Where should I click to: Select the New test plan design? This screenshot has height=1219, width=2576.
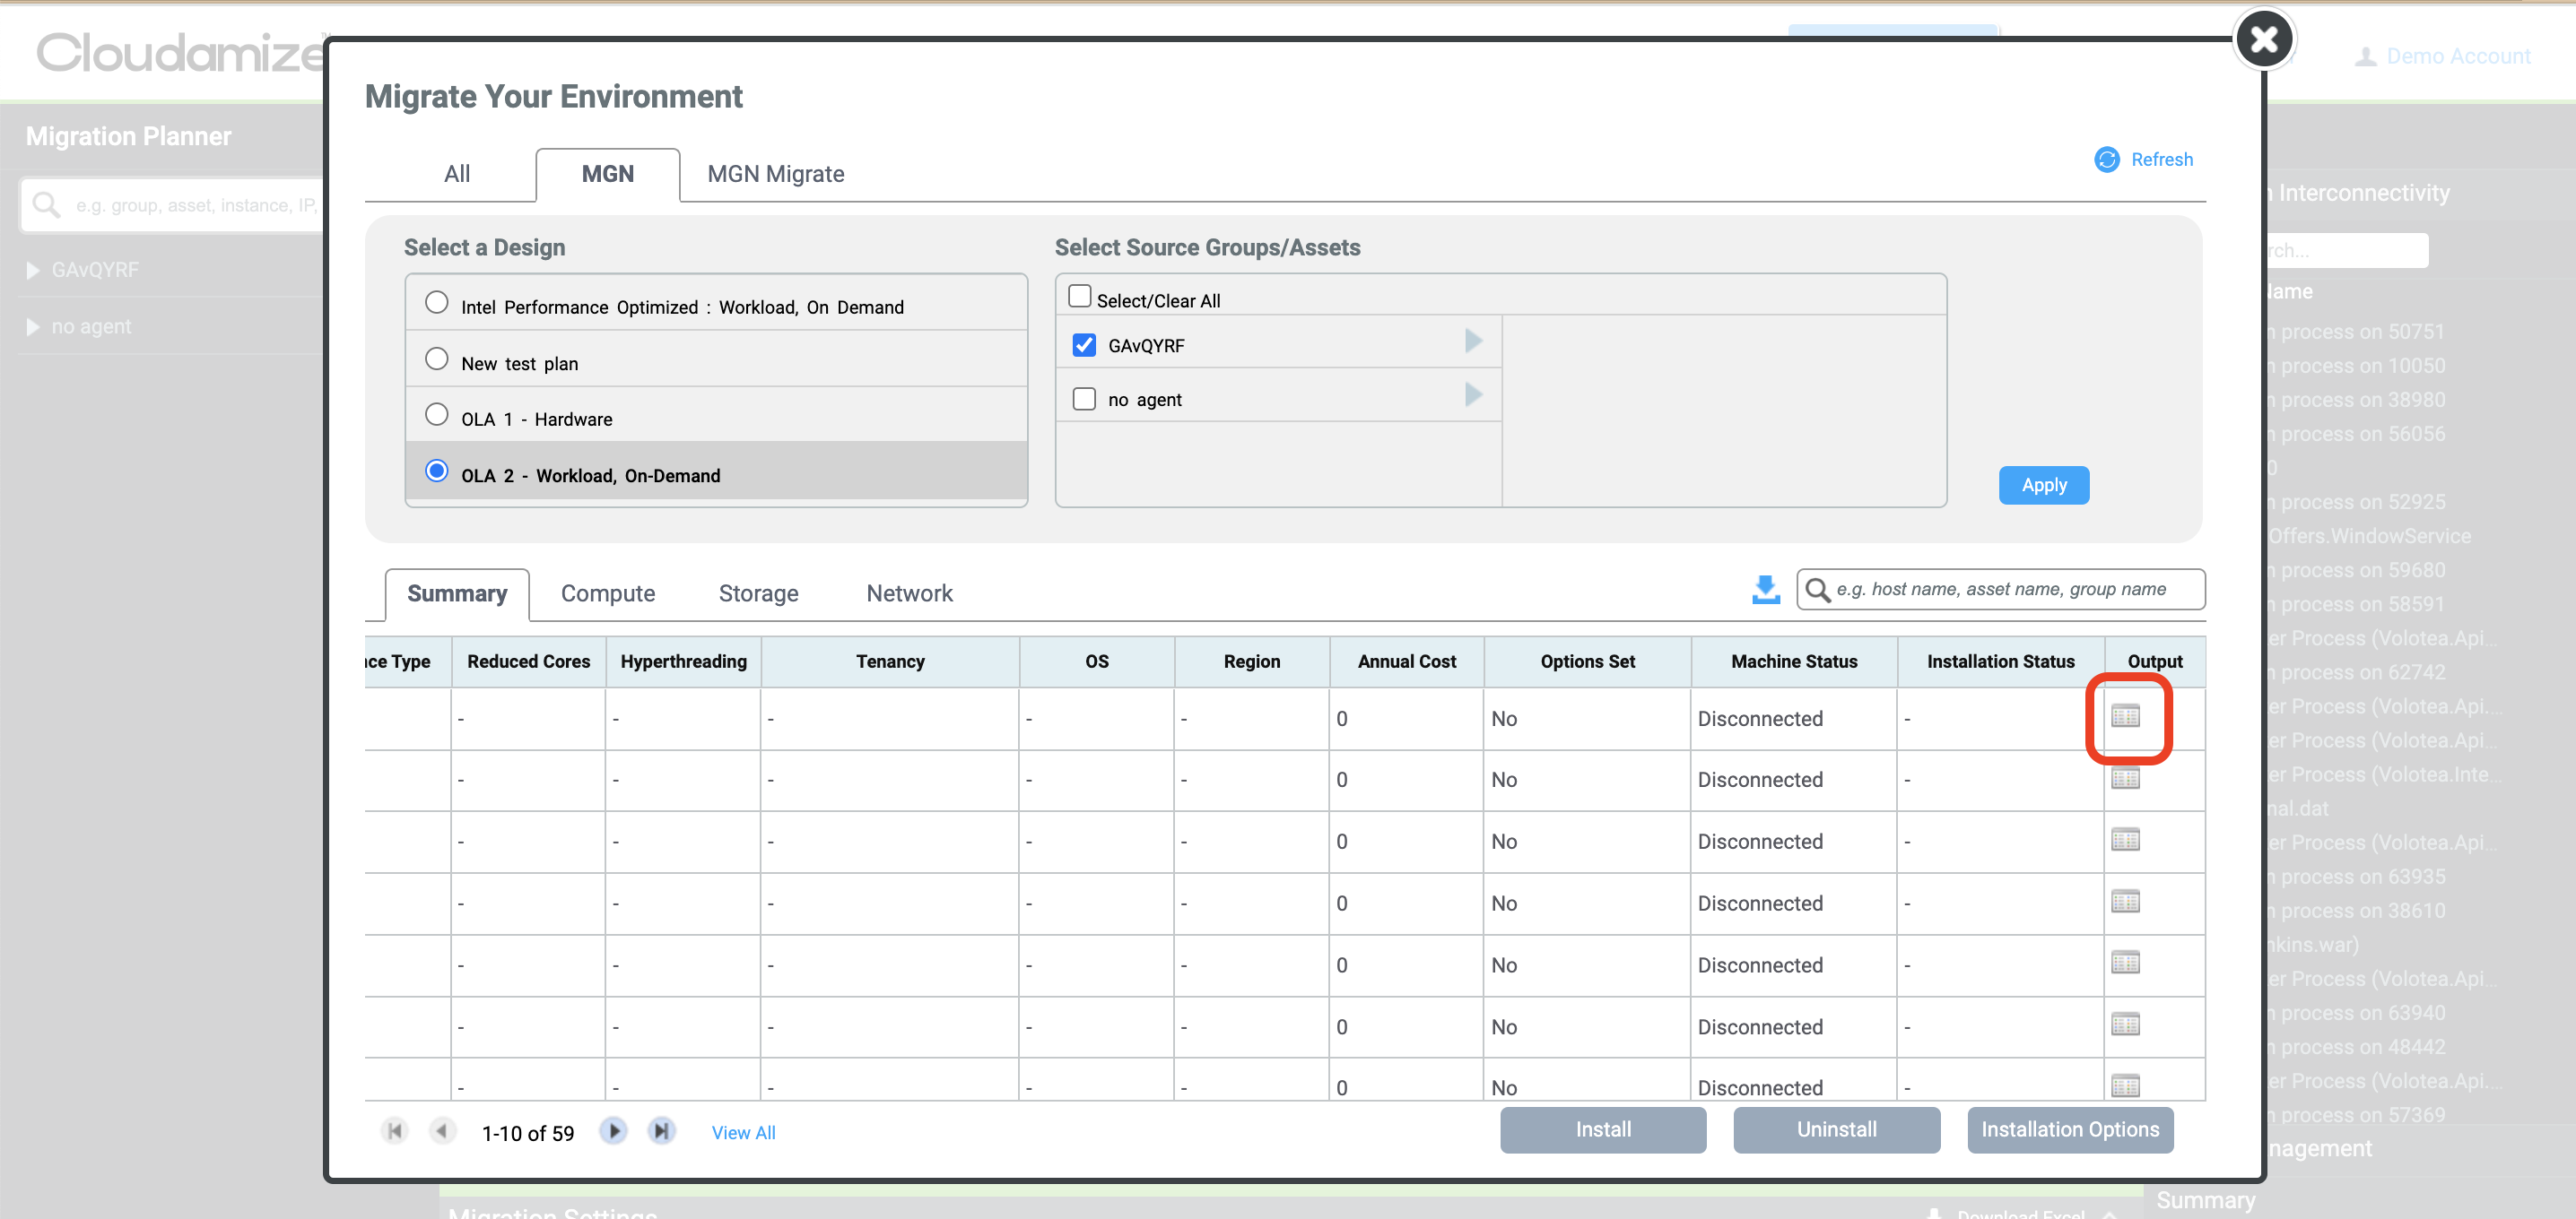coord(436,359)
